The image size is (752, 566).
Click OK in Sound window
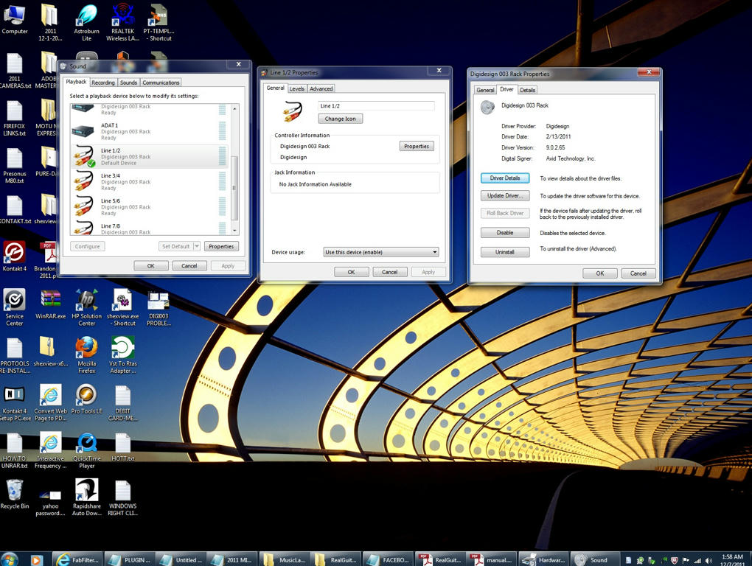151,265
